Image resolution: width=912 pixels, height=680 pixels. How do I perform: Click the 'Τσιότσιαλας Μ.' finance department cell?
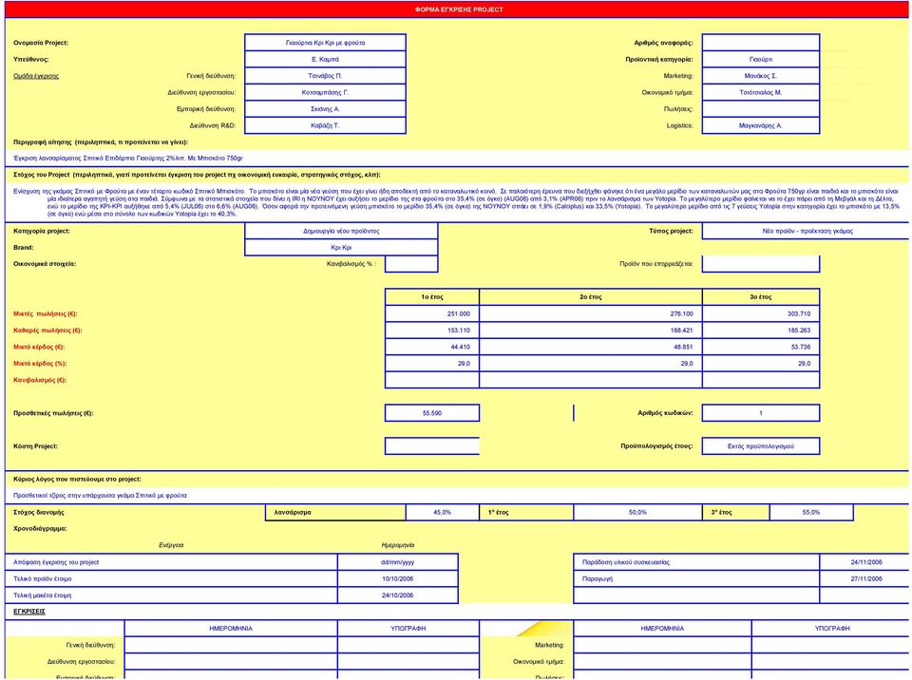click(x=761, y=92)
